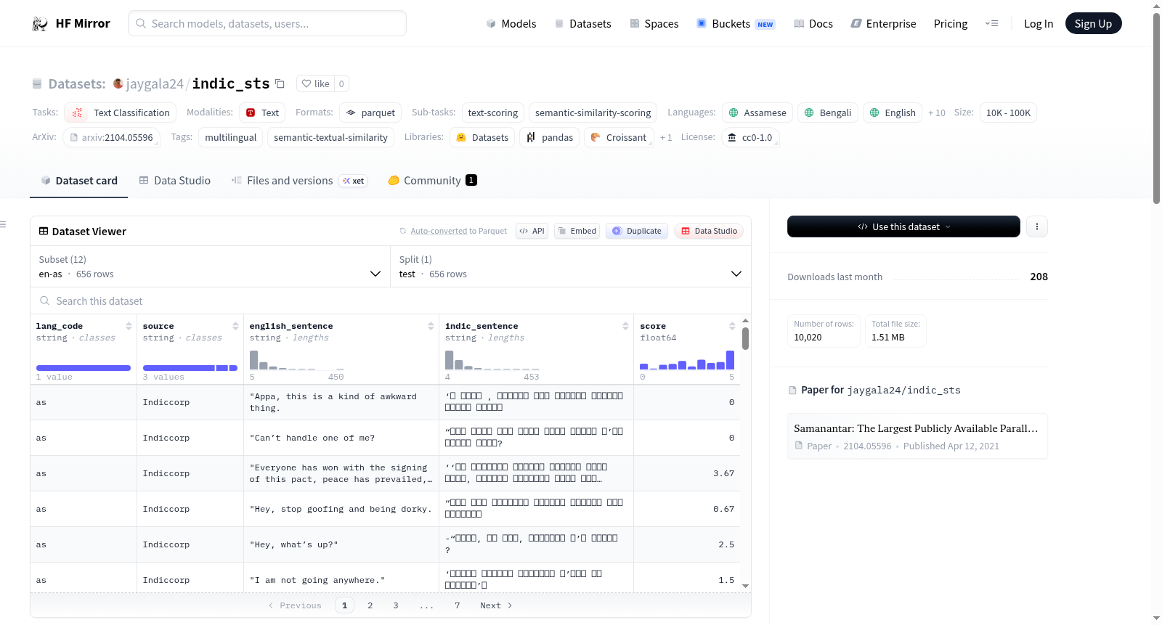Copy dataset name with the copy icon

280,83
